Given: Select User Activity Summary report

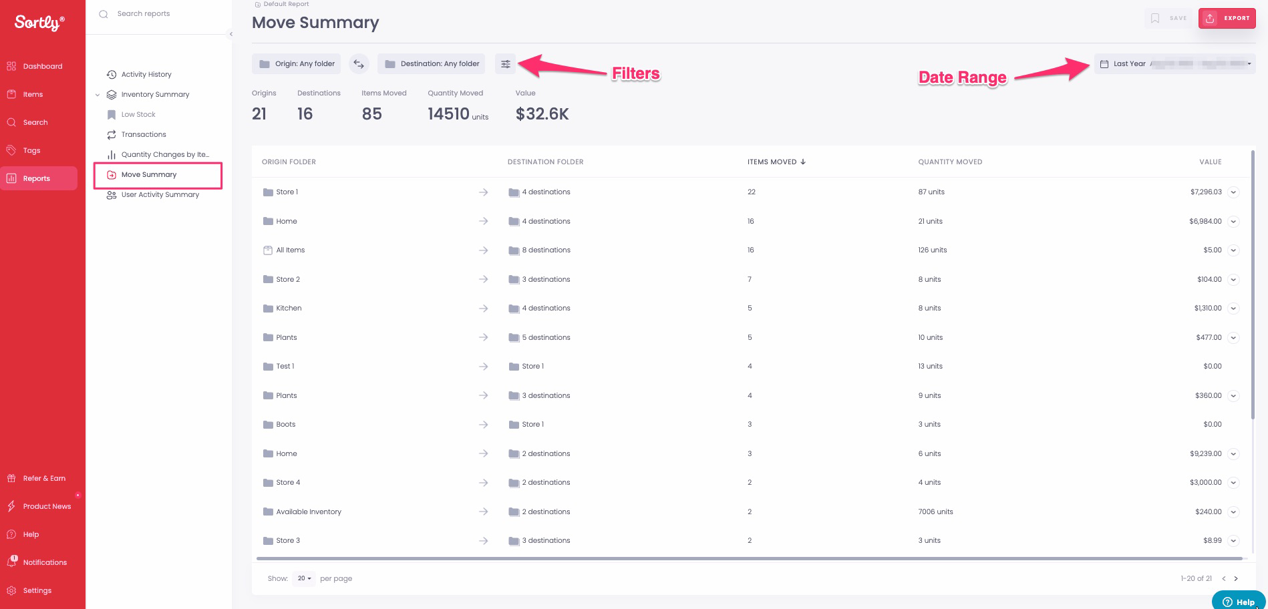Looking at the screenshot, I should pyautogui.click(x=160, y=195).
